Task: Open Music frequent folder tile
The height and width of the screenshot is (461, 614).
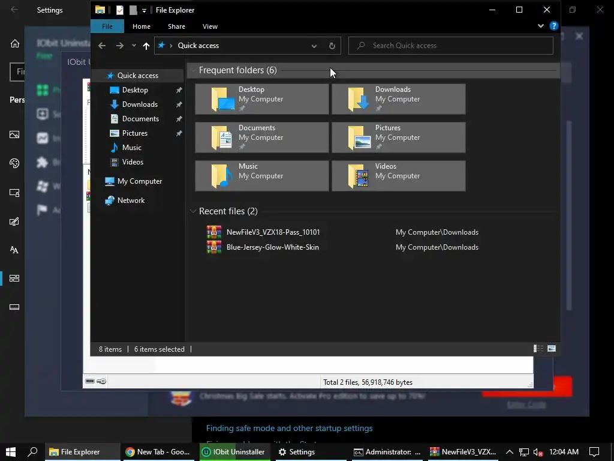Action: [262, 176]
